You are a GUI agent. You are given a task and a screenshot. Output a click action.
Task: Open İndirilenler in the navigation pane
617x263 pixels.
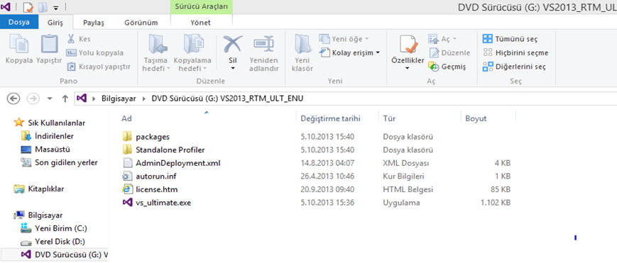(48, 136)
